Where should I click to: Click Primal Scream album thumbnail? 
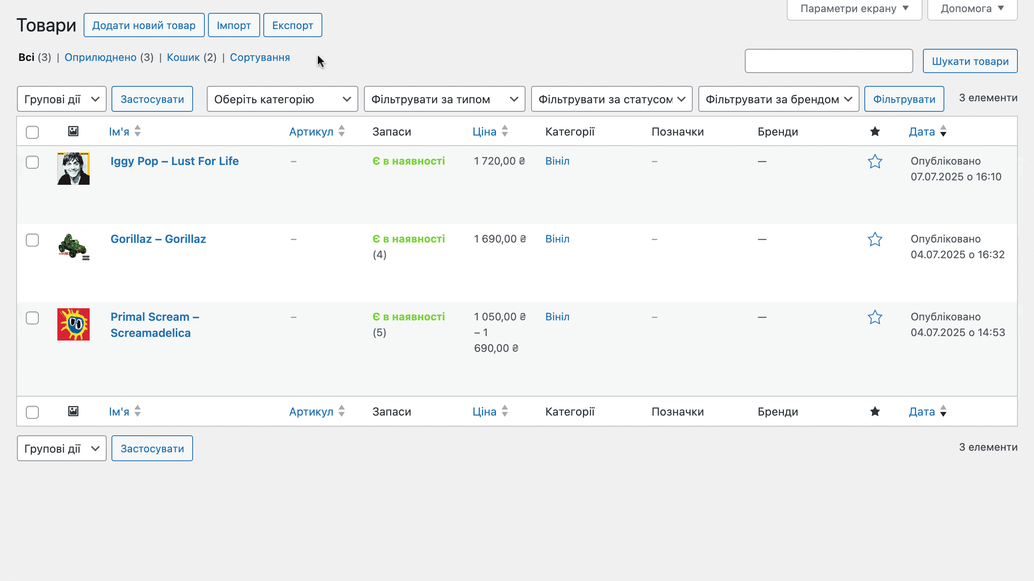(x=74, y=324)
